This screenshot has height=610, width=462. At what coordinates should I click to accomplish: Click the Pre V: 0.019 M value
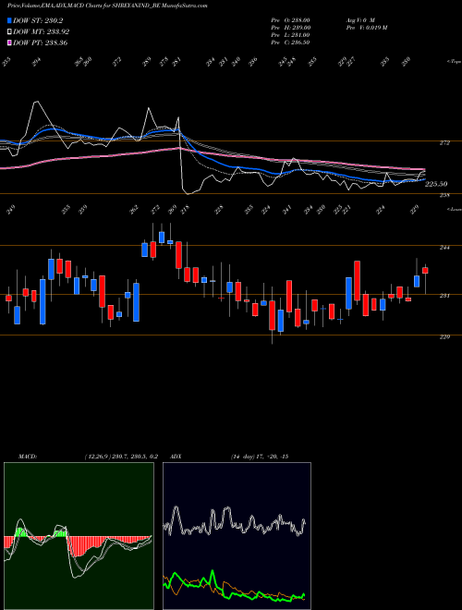click(366, 28)
